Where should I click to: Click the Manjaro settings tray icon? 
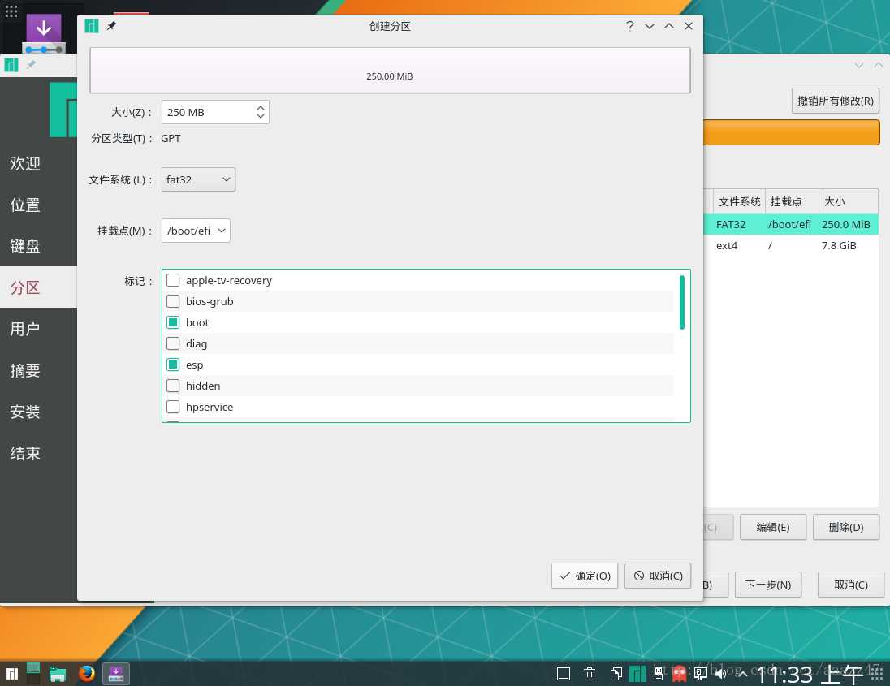click(637, 674)
